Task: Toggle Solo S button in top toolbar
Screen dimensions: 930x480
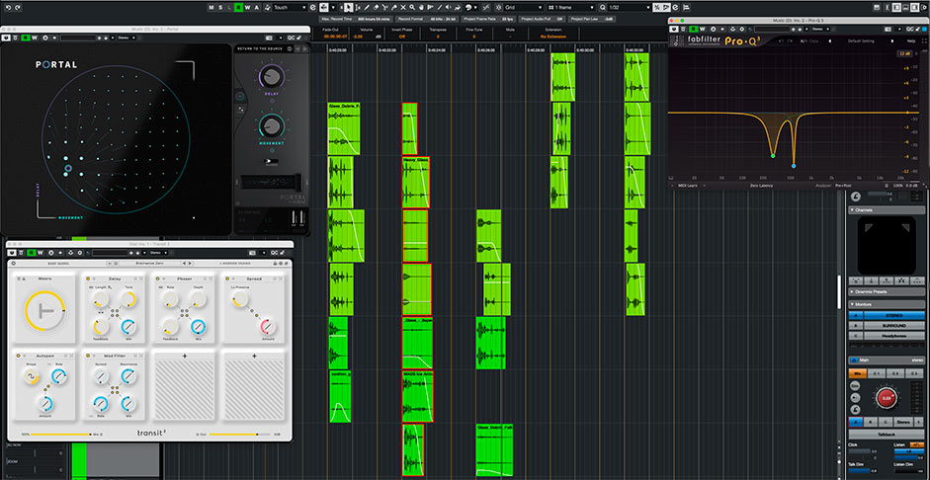Action: click(220, 7)
